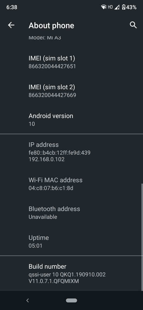
Task: Tap the HD status indicator
Action: pyautogui.click(x=110, y=7)
